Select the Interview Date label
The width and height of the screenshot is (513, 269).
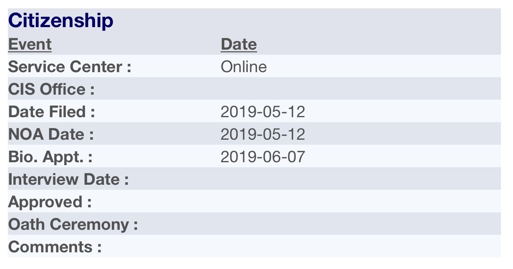click(68, 179)
